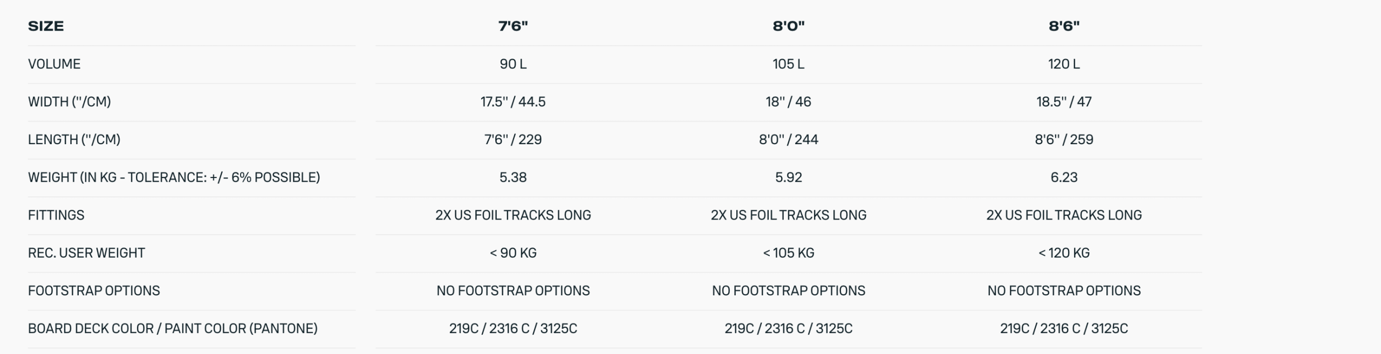Click the weight tolerance row label

point(174,178)
